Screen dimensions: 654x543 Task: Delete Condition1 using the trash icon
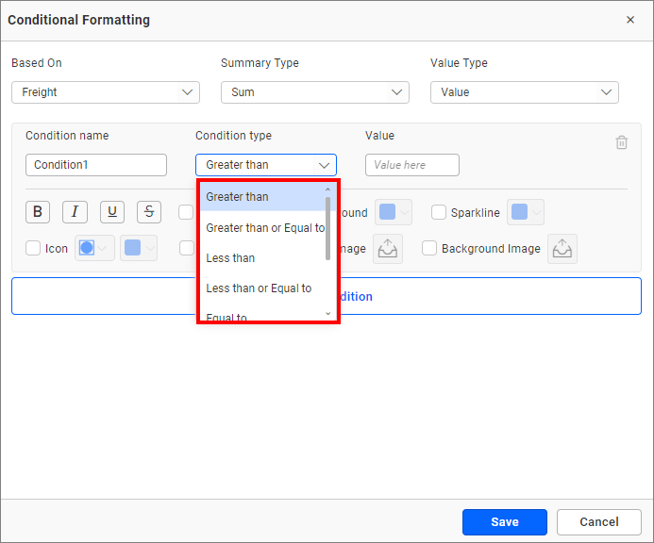(x=621, y=142)
